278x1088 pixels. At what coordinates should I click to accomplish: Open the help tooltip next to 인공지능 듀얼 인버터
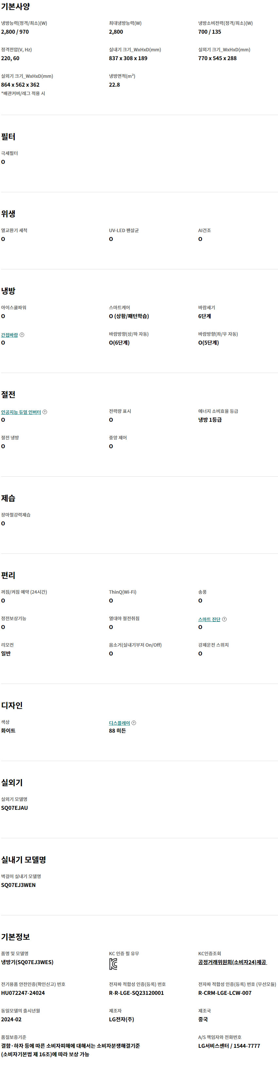click(x=45, y=412)
